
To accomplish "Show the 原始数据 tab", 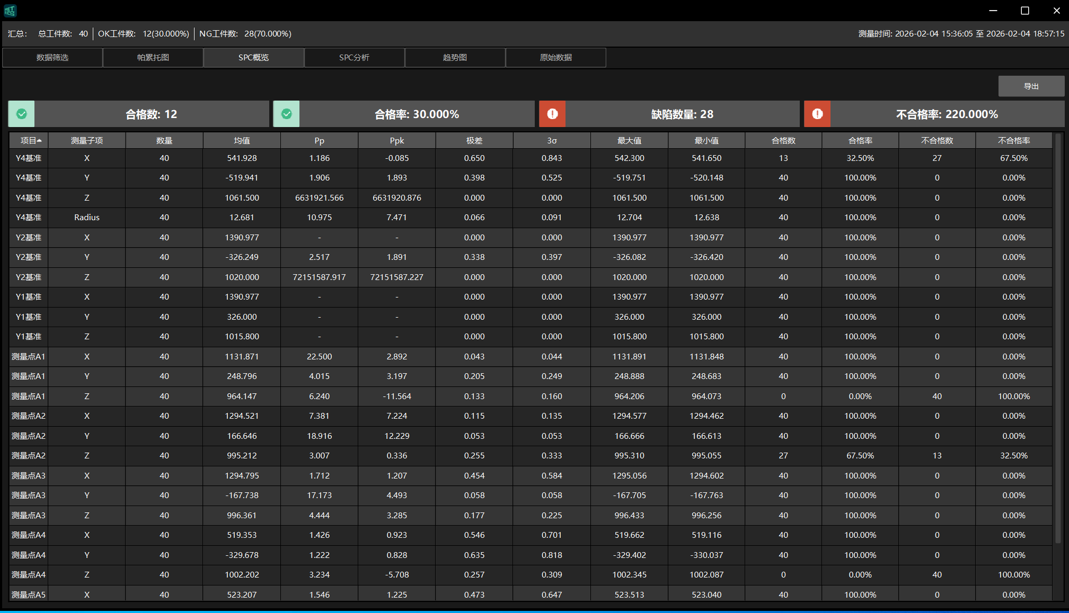I will [x=555, y=57].
